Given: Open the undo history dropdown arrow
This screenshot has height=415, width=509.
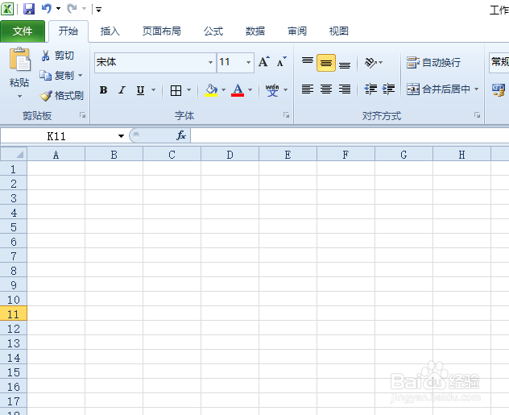Looking at the screenshot, I should click(59, 9).
